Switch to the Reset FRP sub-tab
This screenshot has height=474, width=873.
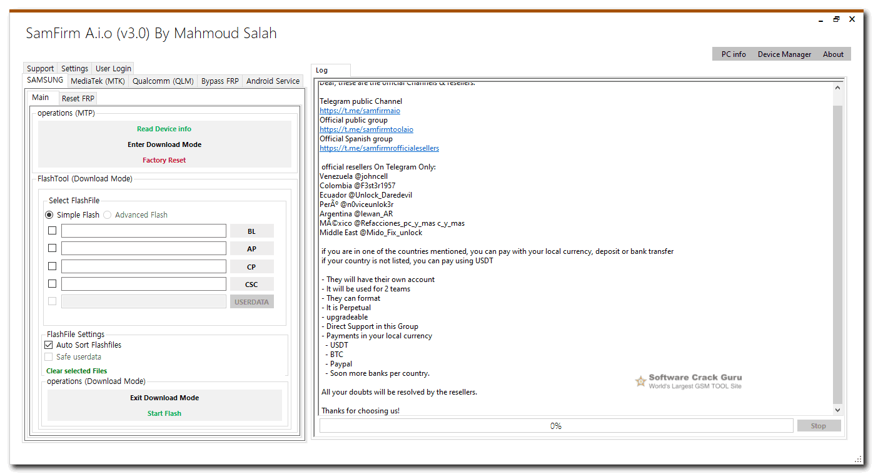coord(78,98)
